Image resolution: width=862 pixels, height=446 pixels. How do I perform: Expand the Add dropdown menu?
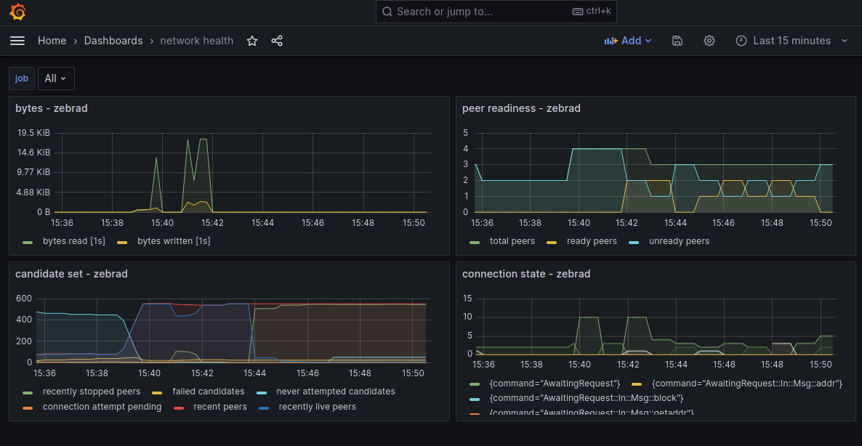click(x=648, y=41)
